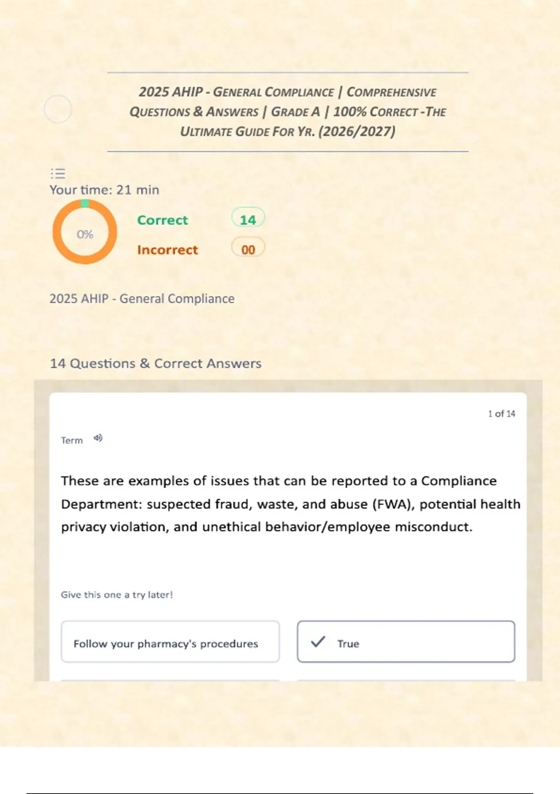Click the "1 of 14" question counter
The image size is (560, 794).
(501, 414)
